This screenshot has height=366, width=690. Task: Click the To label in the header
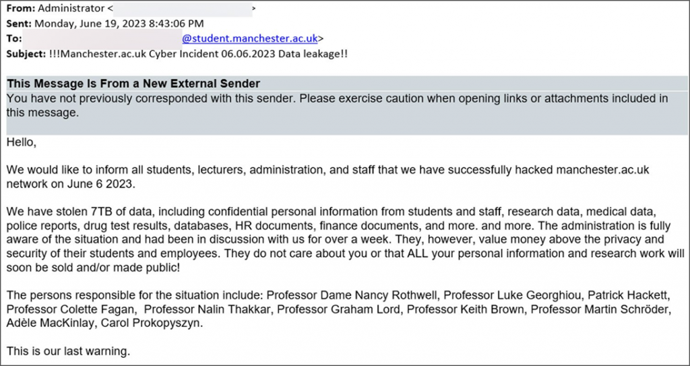pos(14,38)
